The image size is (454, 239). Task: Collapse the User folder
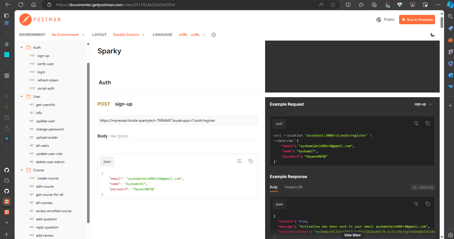pyautogui.click(x=22, y=96)
